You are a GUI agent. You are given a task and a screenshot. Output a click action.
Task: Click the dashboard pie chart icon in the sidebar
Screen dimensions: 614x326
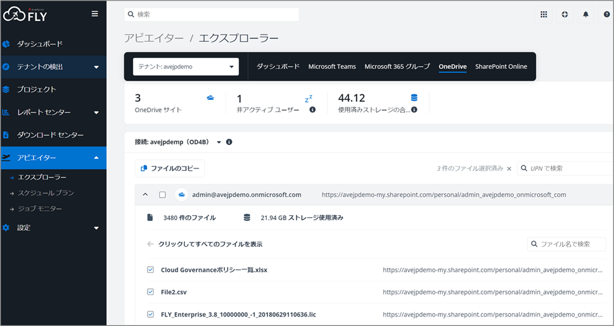click(6, 44)
